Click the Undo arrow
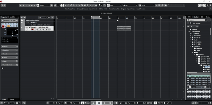The image size is (212, 105). (x=2, y=5)
